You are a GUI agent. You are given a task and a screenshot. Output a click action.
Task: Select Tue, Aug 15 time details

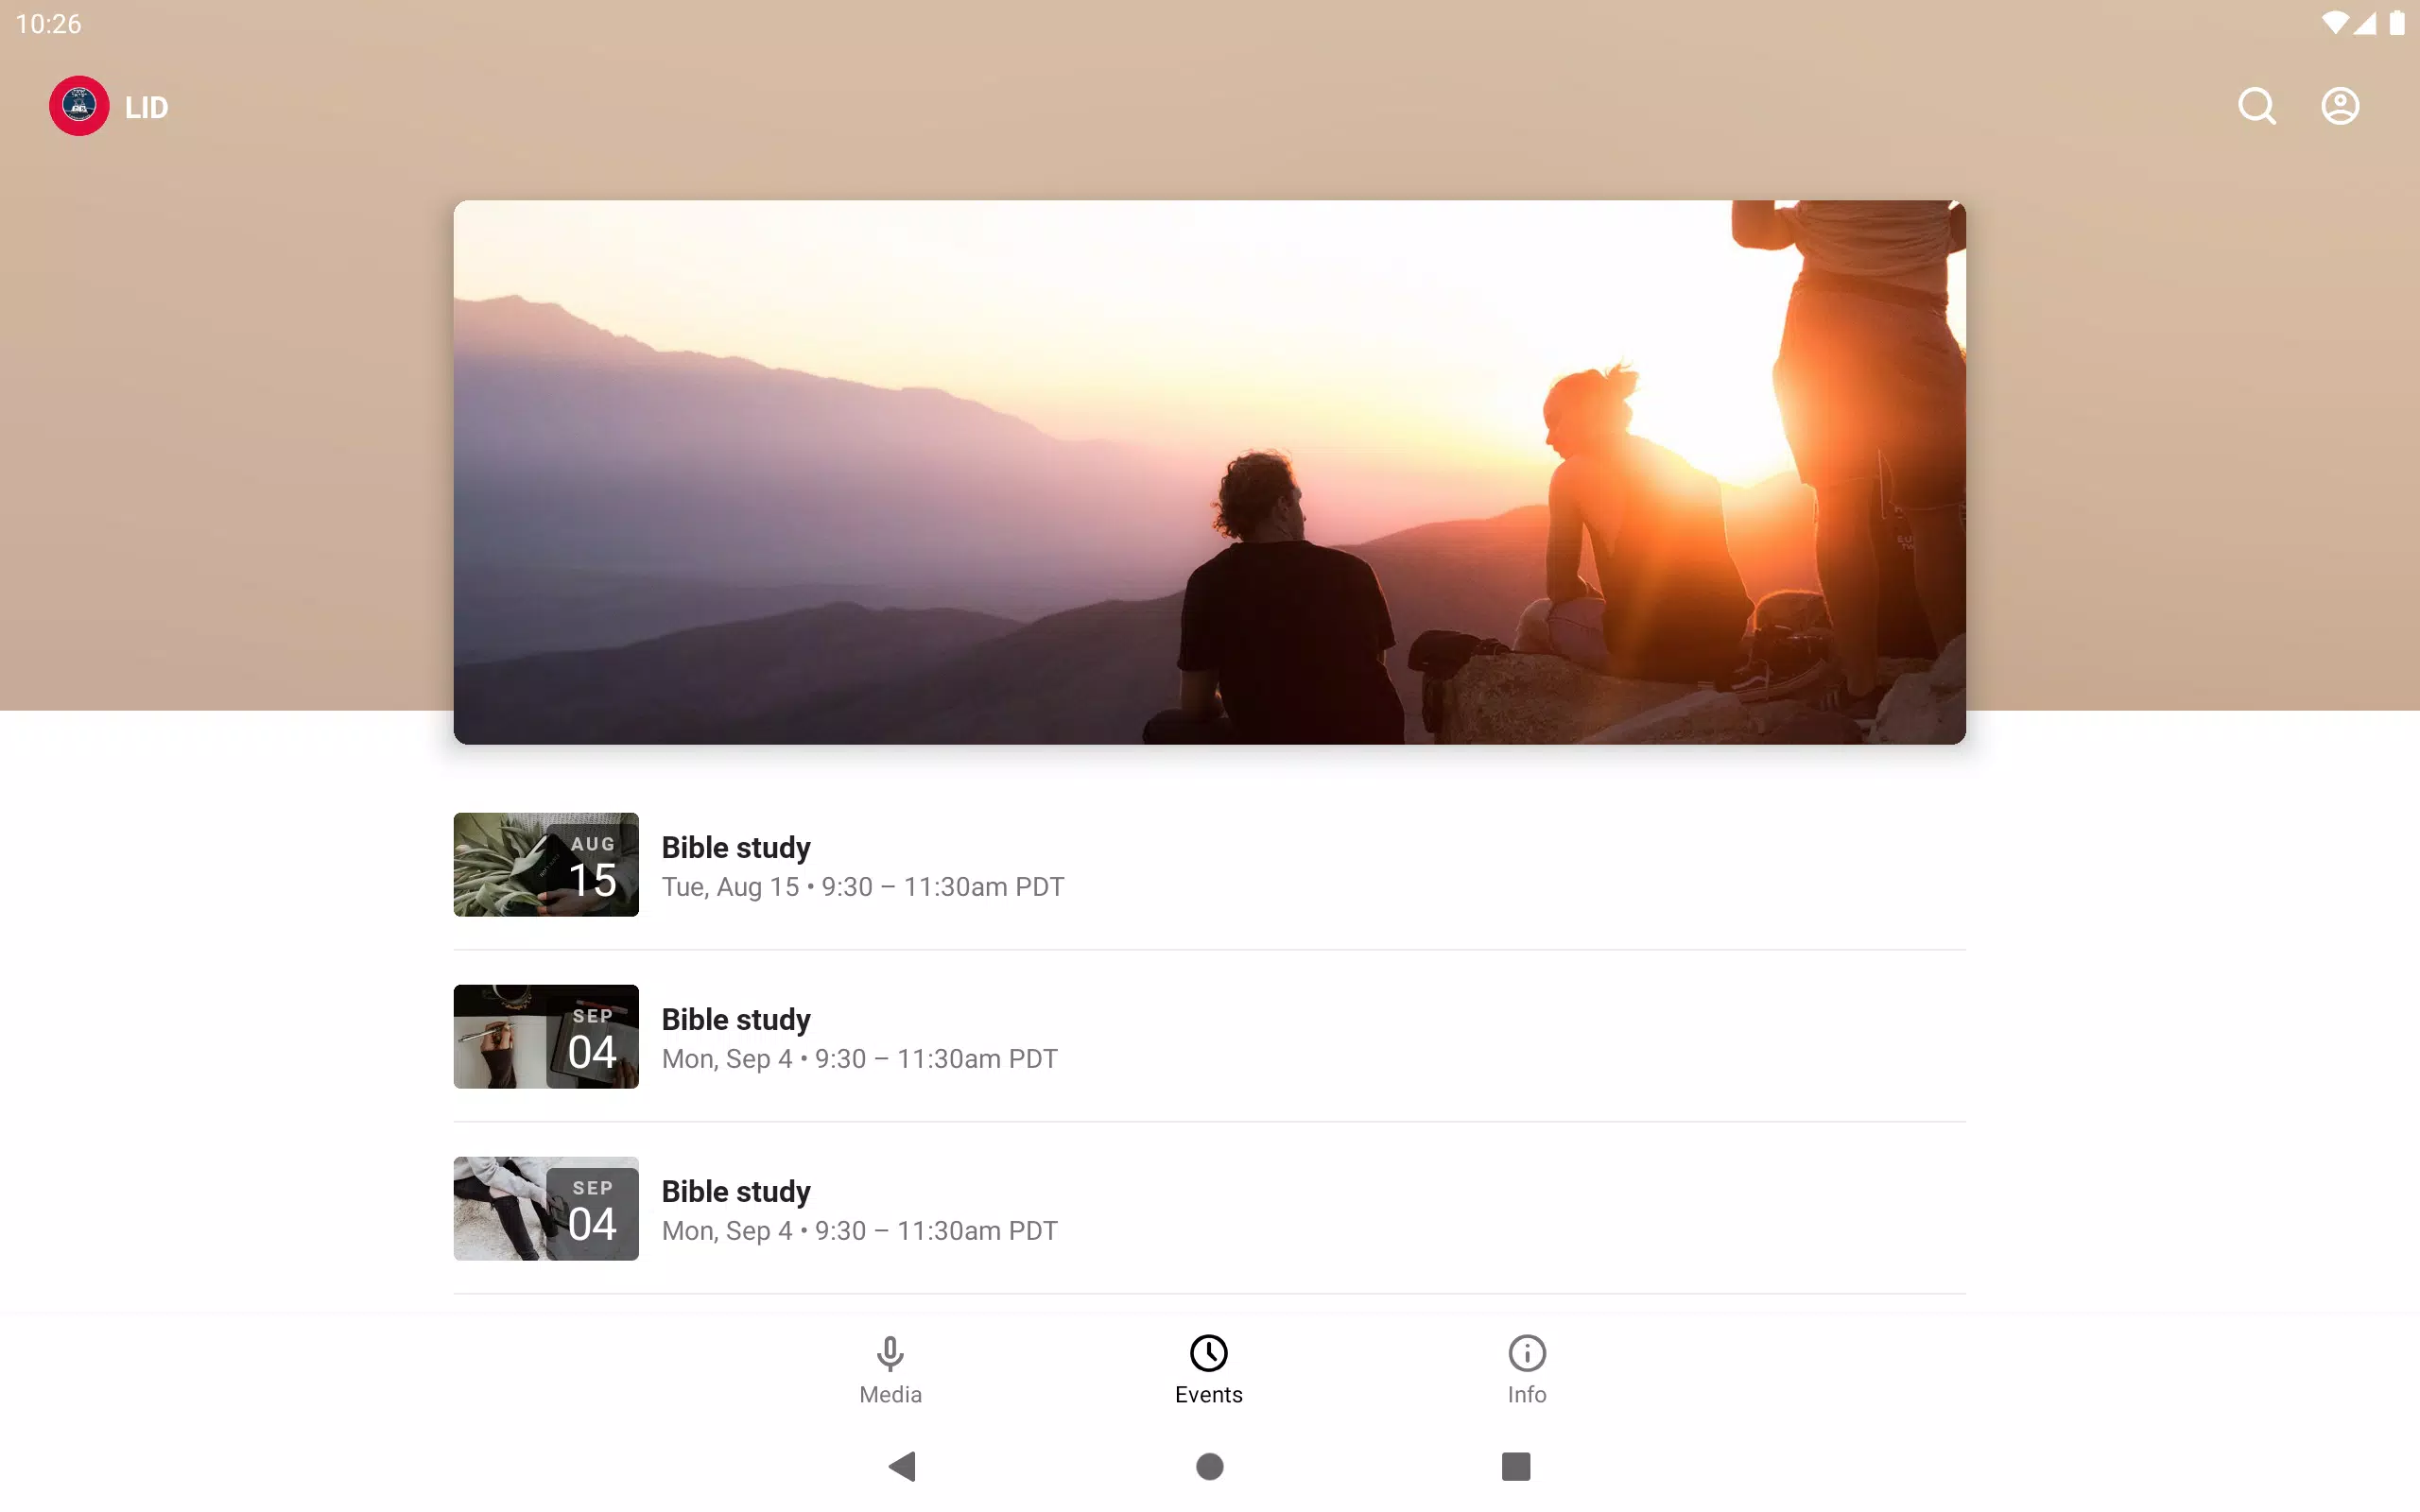click(x=863, y=887)
